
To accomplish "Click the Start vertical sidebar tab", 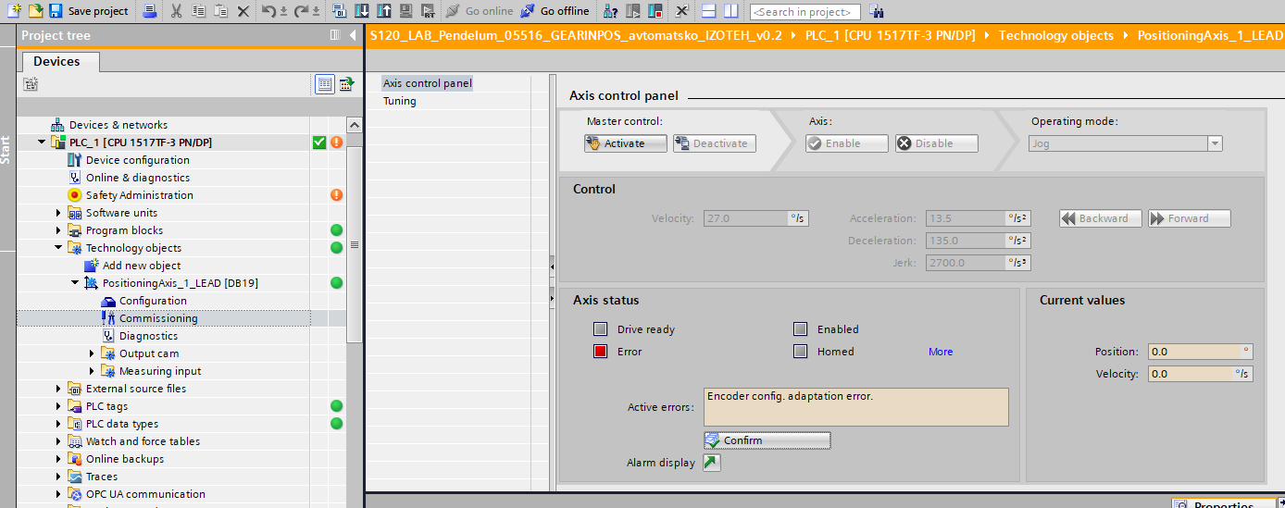I will pos(6,150).
